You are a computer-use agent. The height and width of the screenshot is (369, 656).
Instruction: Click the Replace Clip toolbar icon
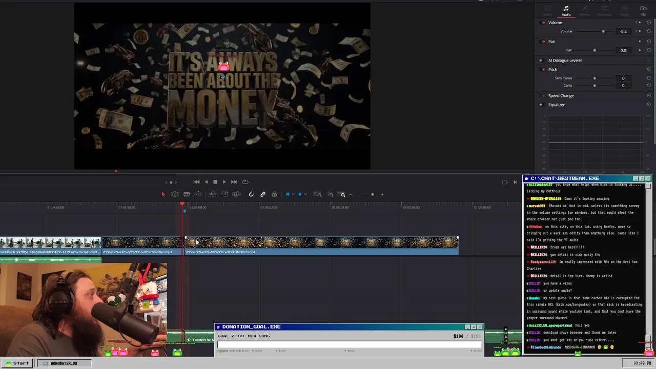click(236, 194)
